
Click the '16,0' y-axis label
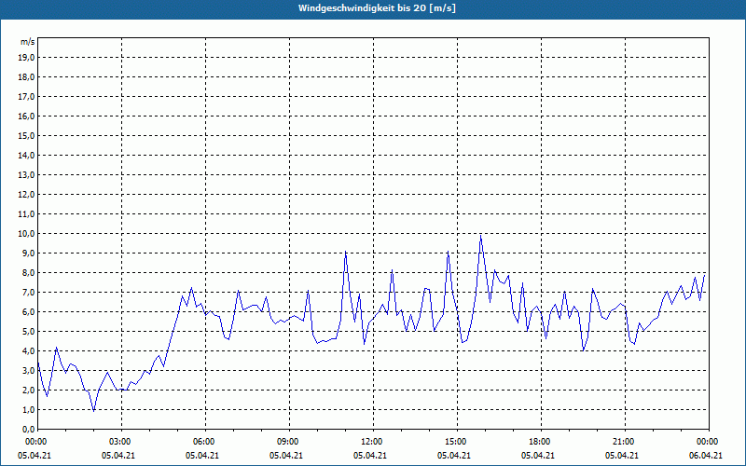click(26, 116)
